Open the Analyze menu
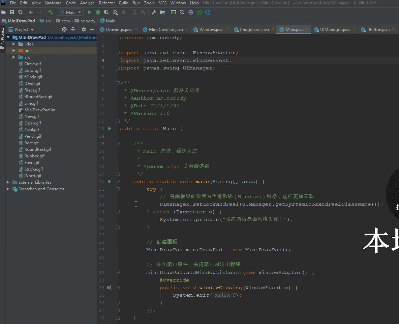The height and width of the screenshot is (324, 399). pos(87,3)
